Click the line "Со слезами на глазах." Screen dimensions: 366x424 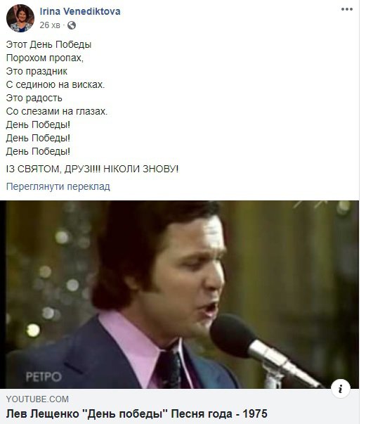pos(57,111)
